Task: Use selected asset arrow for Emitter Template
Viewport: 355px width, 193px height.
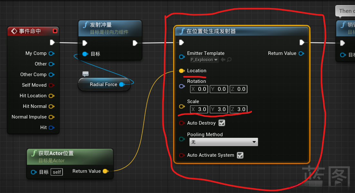Action: 223,60
